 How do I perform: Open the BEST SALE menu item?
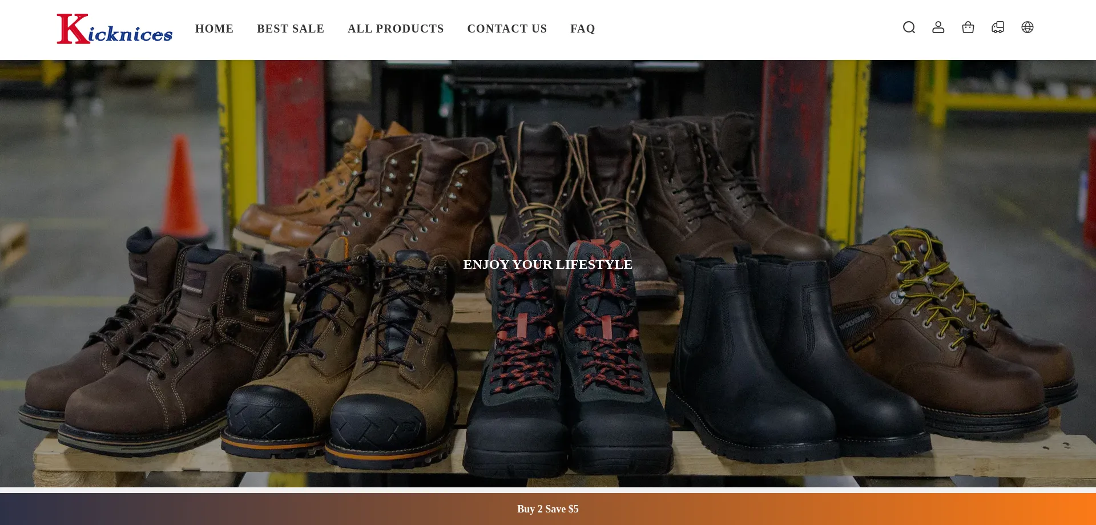tap(291, 29)
